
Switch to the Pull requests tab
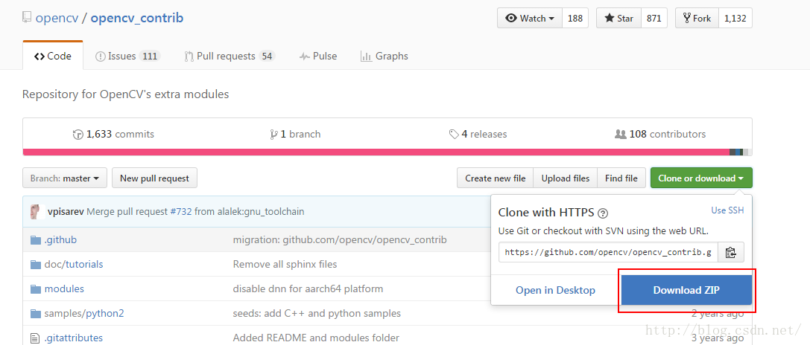[230, 57]
